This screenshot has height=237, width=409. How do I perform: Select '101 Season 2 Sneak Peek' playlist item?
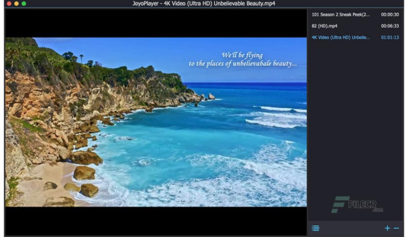356,15
